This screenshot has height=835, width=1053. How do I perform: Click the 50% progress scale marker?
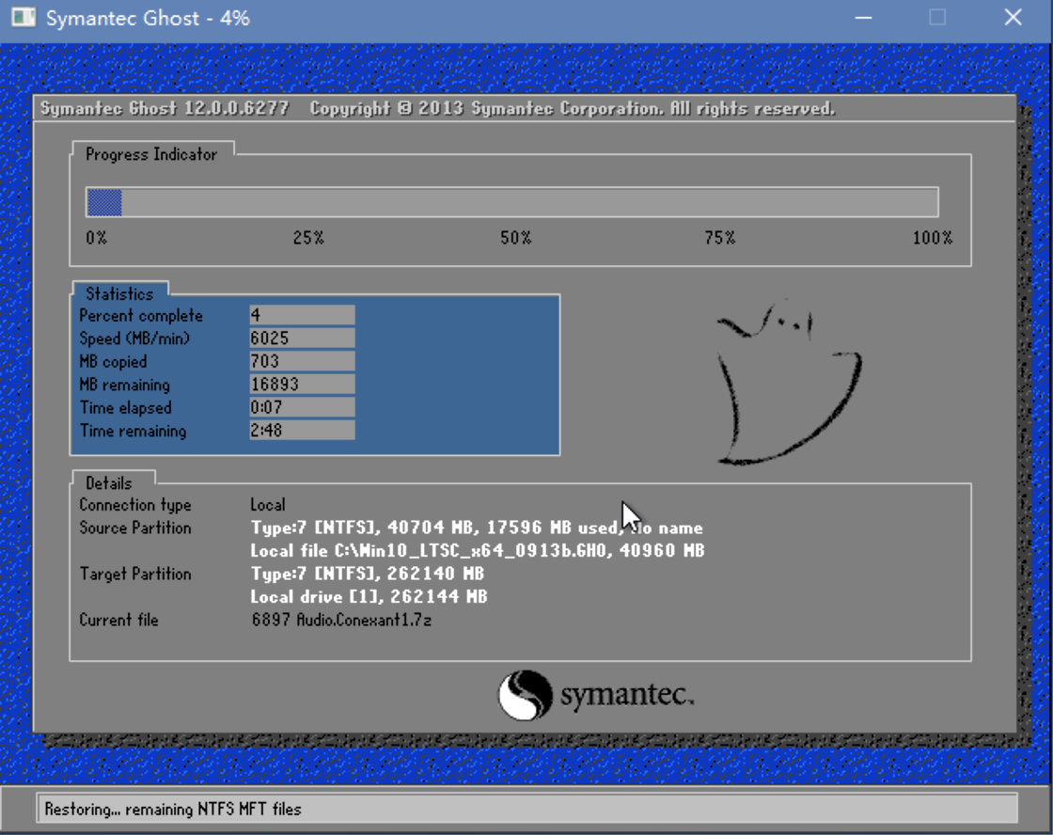[516, 238]
